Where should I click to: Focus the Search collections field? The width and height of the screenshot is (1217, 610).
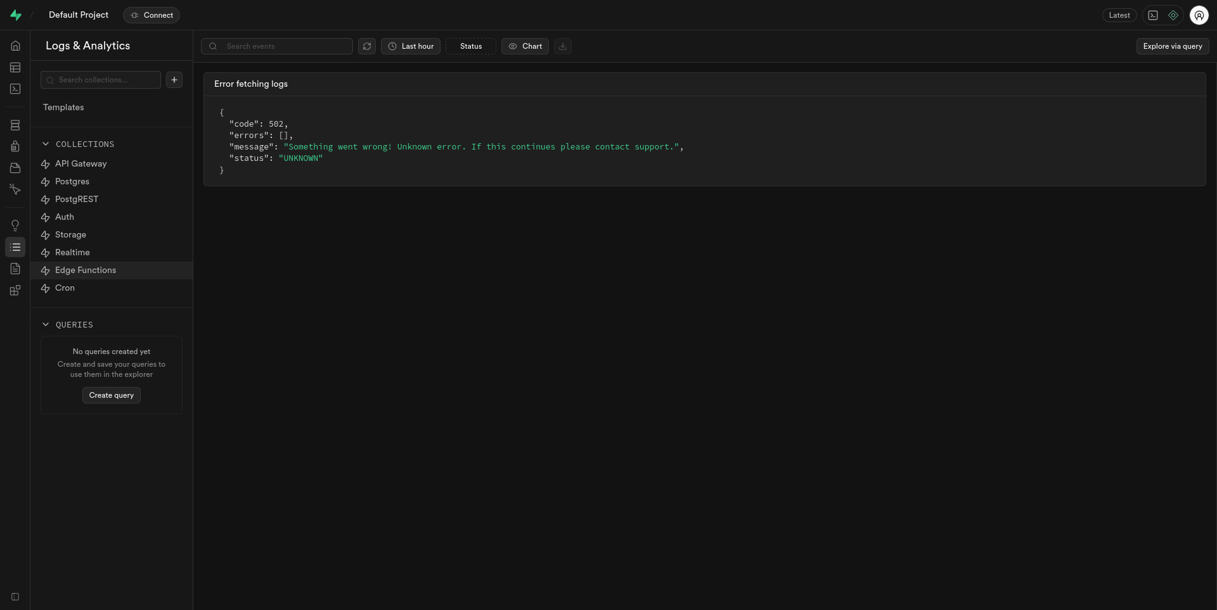pos(101,80)
